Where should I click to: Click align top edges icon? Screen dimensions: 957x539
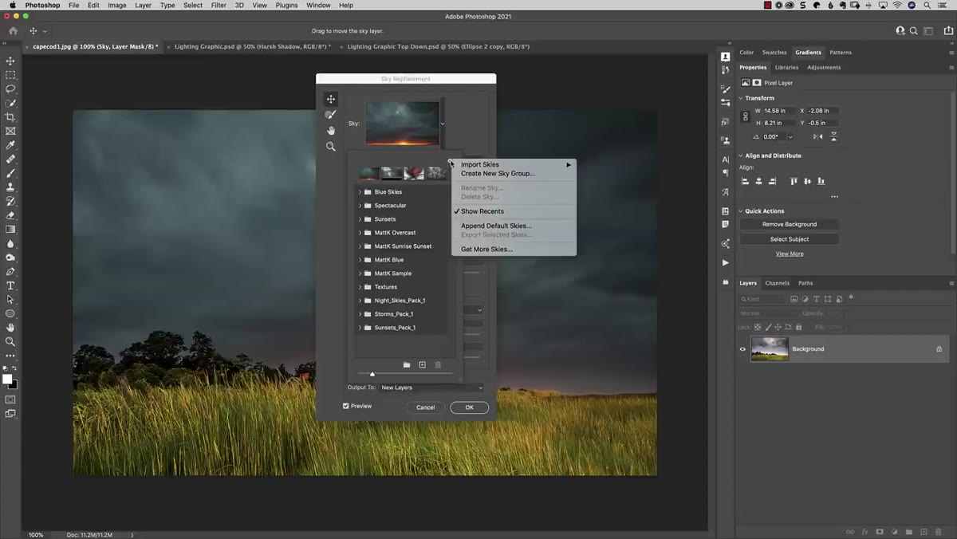[x=794, y=181]
